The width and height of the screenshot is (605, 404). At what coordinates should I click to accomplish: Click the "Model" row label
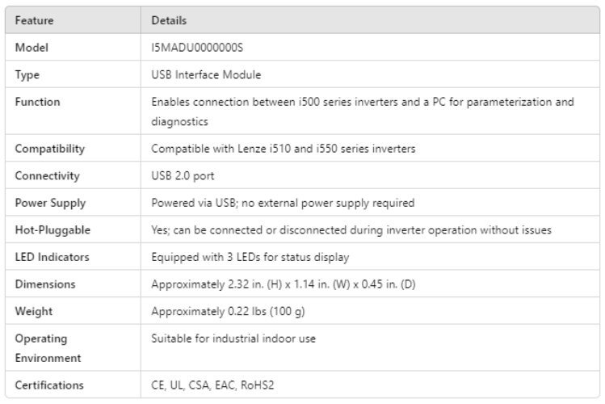coord(31,49)
